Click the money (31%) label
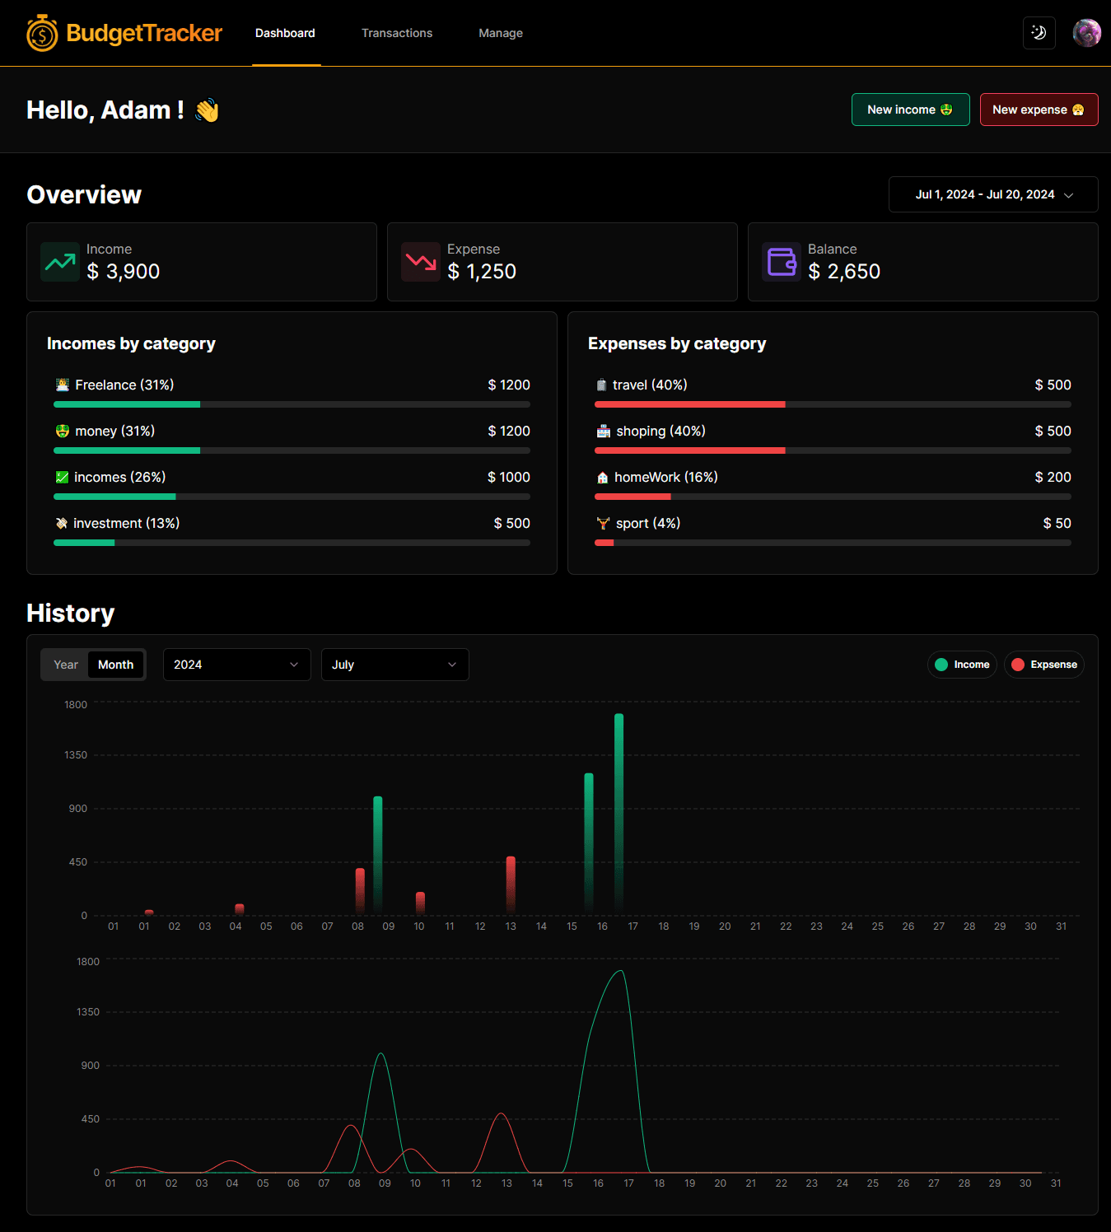 [x=115, y=431]
